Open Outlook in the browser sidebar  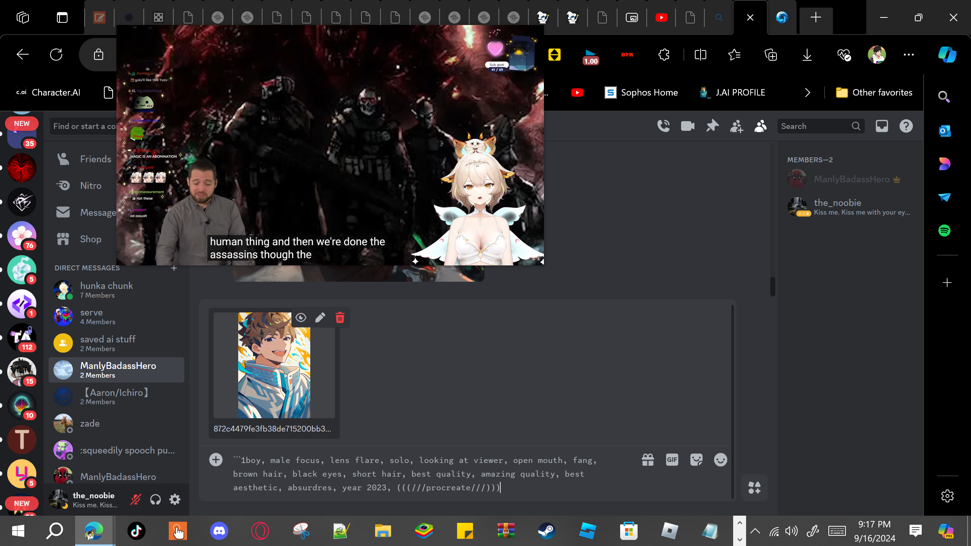(x=944, y=131)
